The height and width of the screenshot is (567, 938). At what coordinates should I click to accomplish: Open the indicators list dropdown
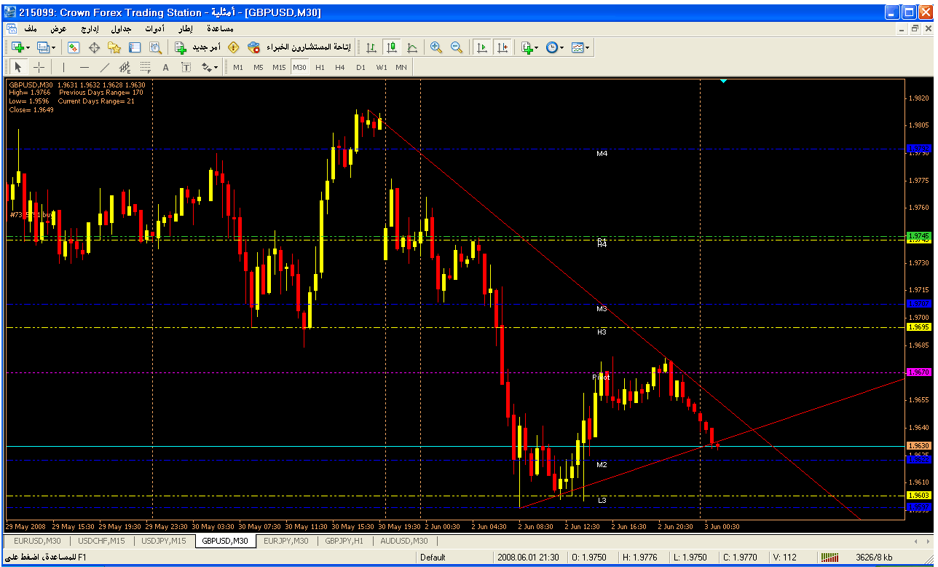[x=529, y=47]
